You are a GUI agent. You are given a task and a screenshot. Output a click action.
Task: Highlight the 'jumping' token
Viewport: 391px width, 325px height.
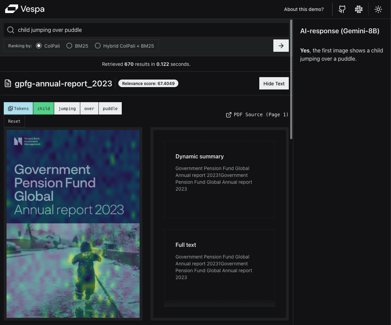pyautogui.click(x=67, y=108)
